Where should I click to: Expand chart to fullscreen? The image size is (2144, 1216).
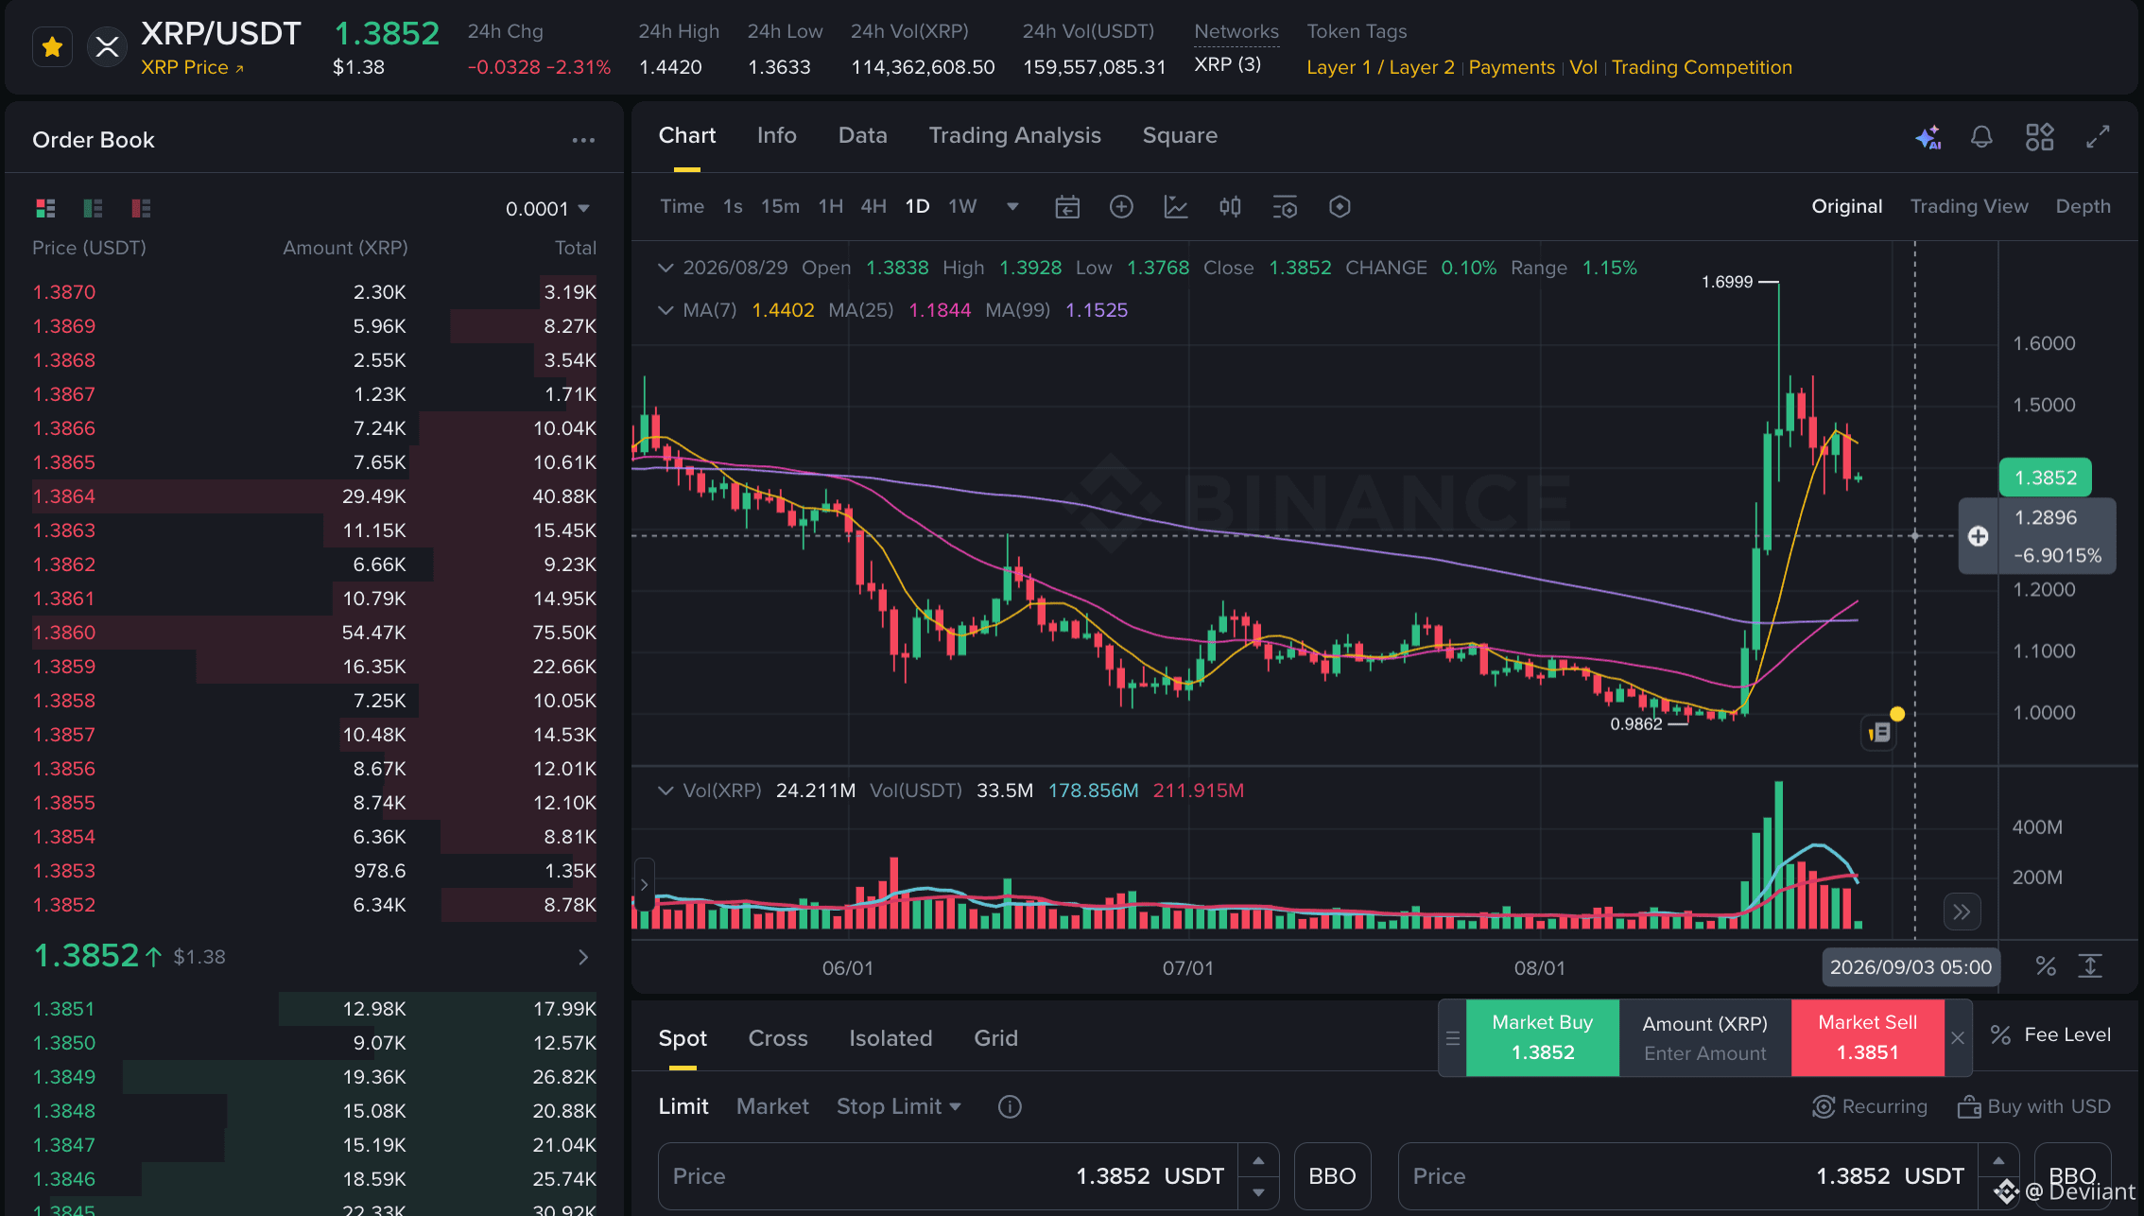[x=2098, y=137]
